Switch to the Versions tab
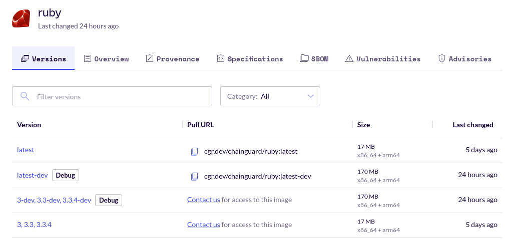The height and width of the screenshot is (243, 513). click(43, 58)
